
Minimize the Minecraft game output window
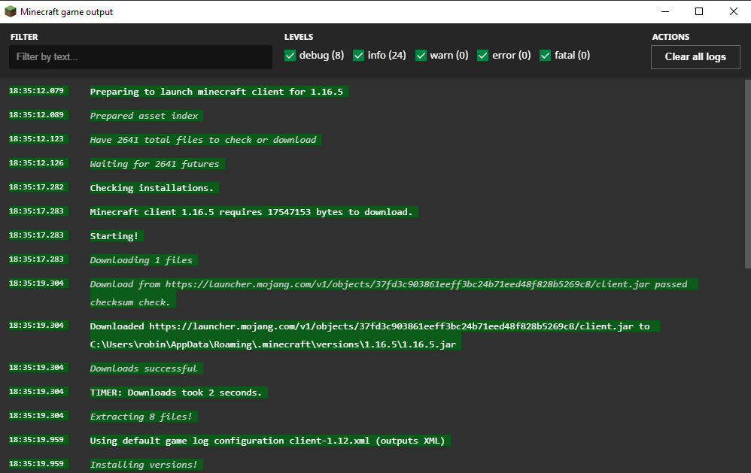coord(664,11)
